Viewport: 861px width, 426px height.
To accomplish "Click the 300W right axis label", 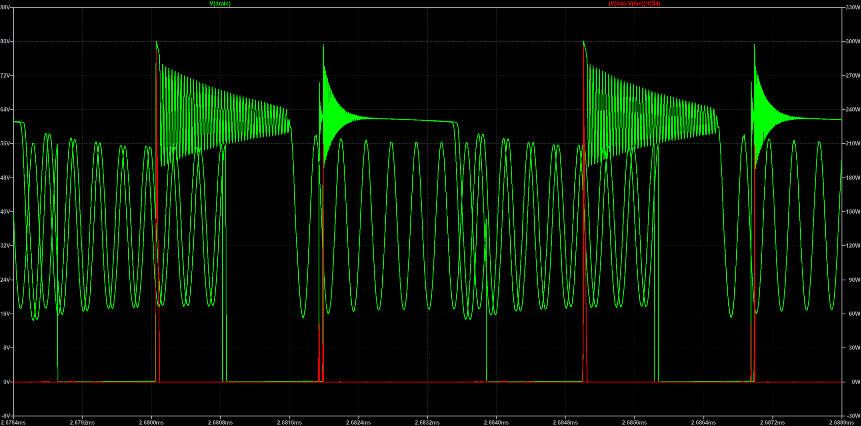I will tap(853, 41).
